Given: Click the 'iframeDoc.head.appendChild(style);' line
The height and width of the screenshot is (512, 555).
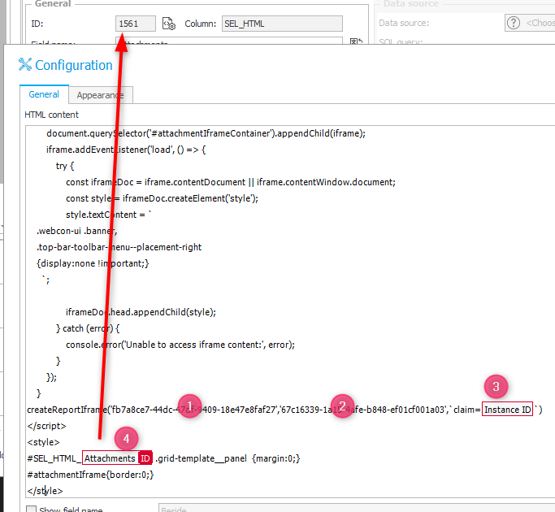Looking at the screenshot, I should tap(141, 312).
